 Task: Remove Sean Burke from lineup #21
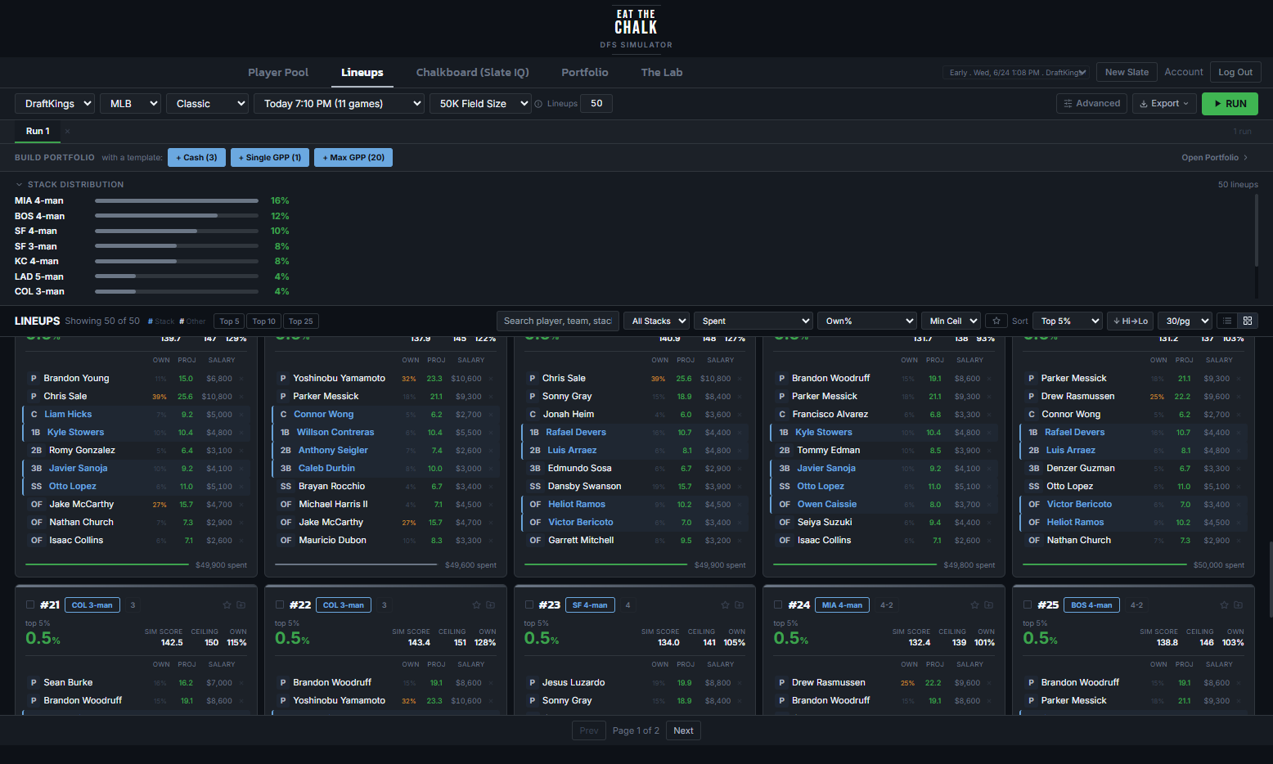(242, 683)
